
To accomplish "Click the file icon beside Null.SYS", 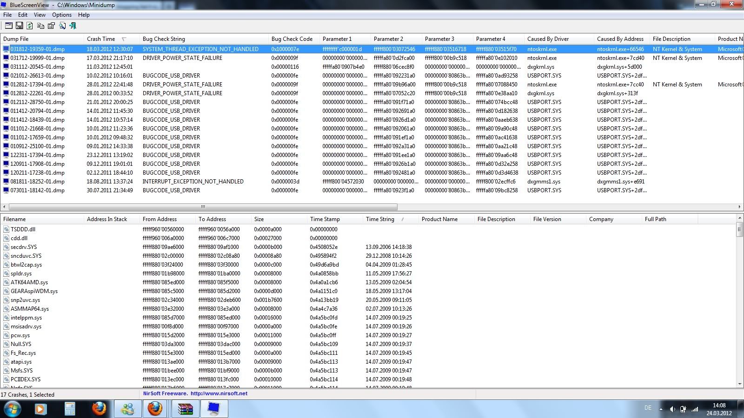I will (x=6, y=344).
